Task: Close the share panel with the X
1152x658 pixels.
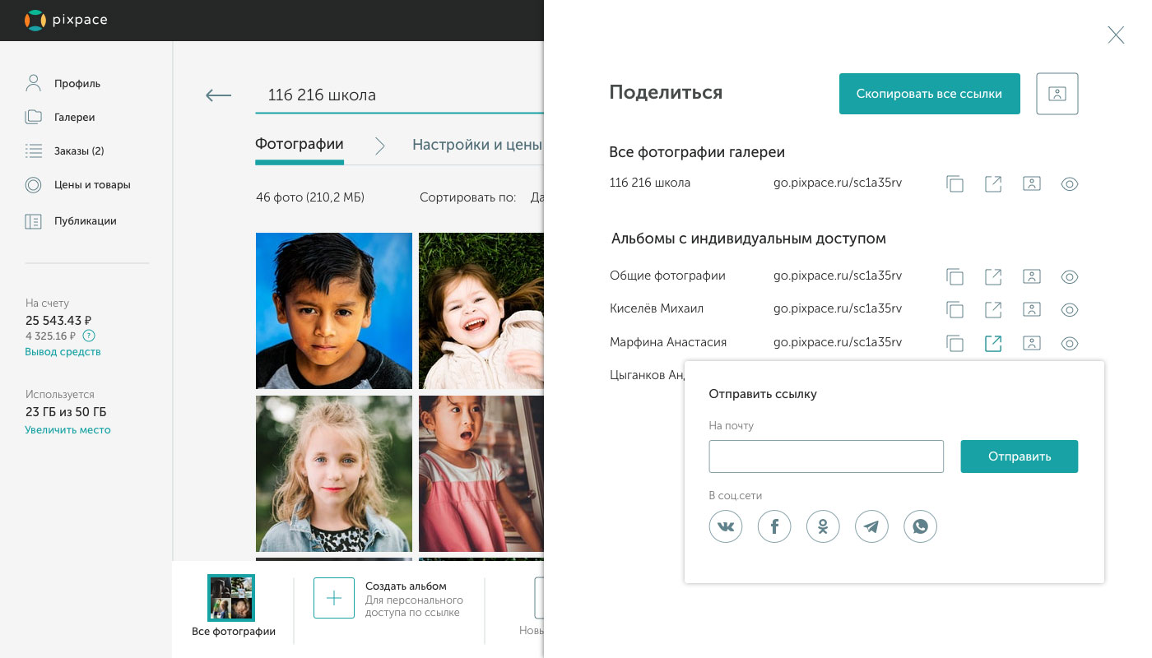Action: pyautogui.click(x=1116, y=35)
